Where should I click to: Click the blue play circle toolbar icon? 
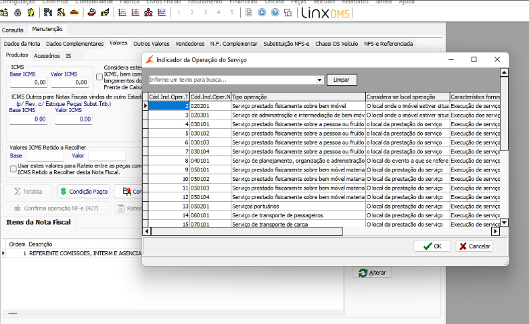coord(262,13)
